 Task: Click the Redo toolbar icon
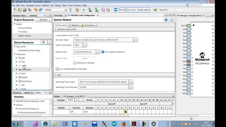coord(41,10)
